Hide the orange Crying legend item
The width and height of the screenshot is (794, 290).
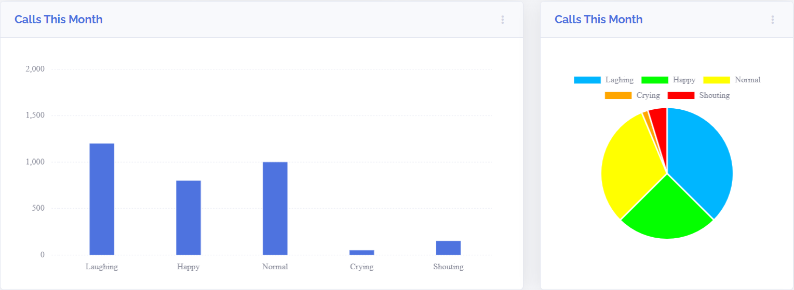(x=618, y=95)
